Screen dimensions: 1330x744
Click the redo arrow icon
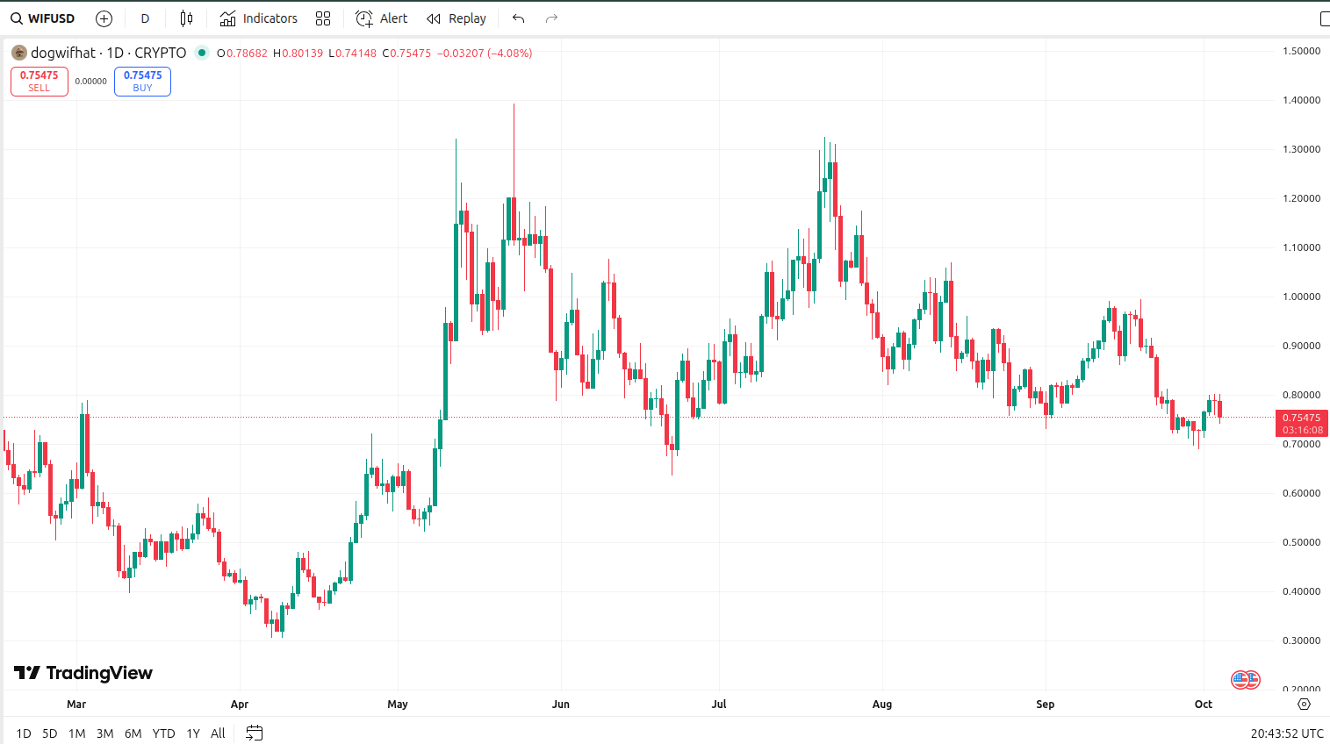point(551,18)
